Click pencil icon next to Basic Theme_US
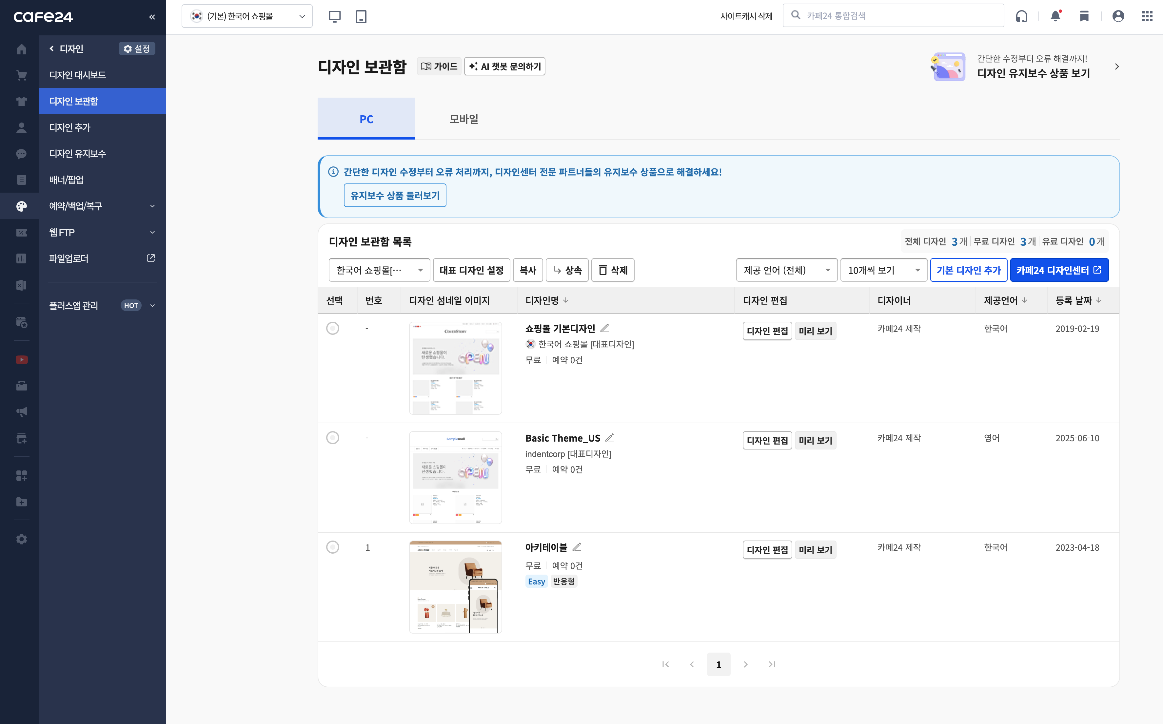The width and height of the screenshot is (1163, 724). click(609, 438)
